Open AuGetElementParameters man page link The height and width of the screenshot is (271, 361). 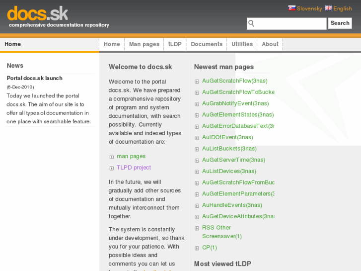238,194
